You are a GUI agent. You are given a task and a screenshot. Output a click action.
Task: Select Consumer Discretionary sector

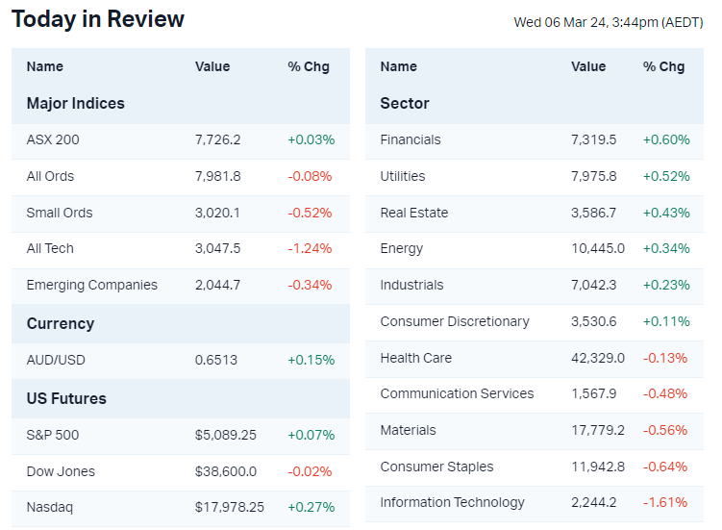pyautogui.click(x=454, y=321)
